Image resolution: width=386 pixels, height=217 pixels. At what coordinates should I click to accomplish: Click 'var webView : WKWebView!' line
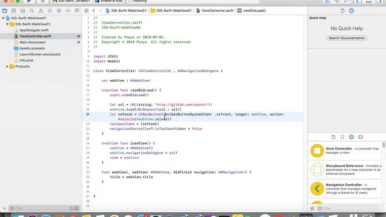126,81
